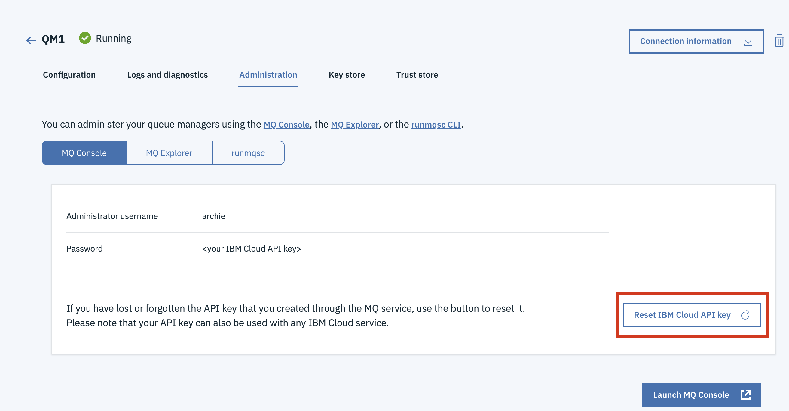789x411 pixels.
Task: Click the Launch MQ Console button
Action: click(702, 395)
